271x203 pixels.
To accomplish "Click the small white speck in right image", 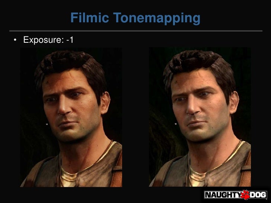I will [176, 124].
